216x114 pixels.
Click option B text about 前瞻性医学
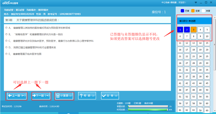(x=38, y=34)
